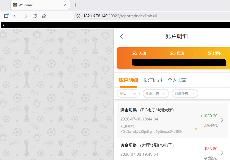
Task: Click order number PGe3x4wk0v22pdjrgnp4gdhmws6kuti93x
Action: pyautogui.click(x=151, y=131)
